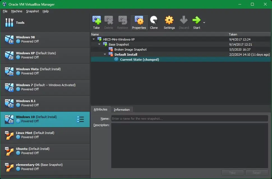
Task: Click the Name column header
Action: pos(159,34)
